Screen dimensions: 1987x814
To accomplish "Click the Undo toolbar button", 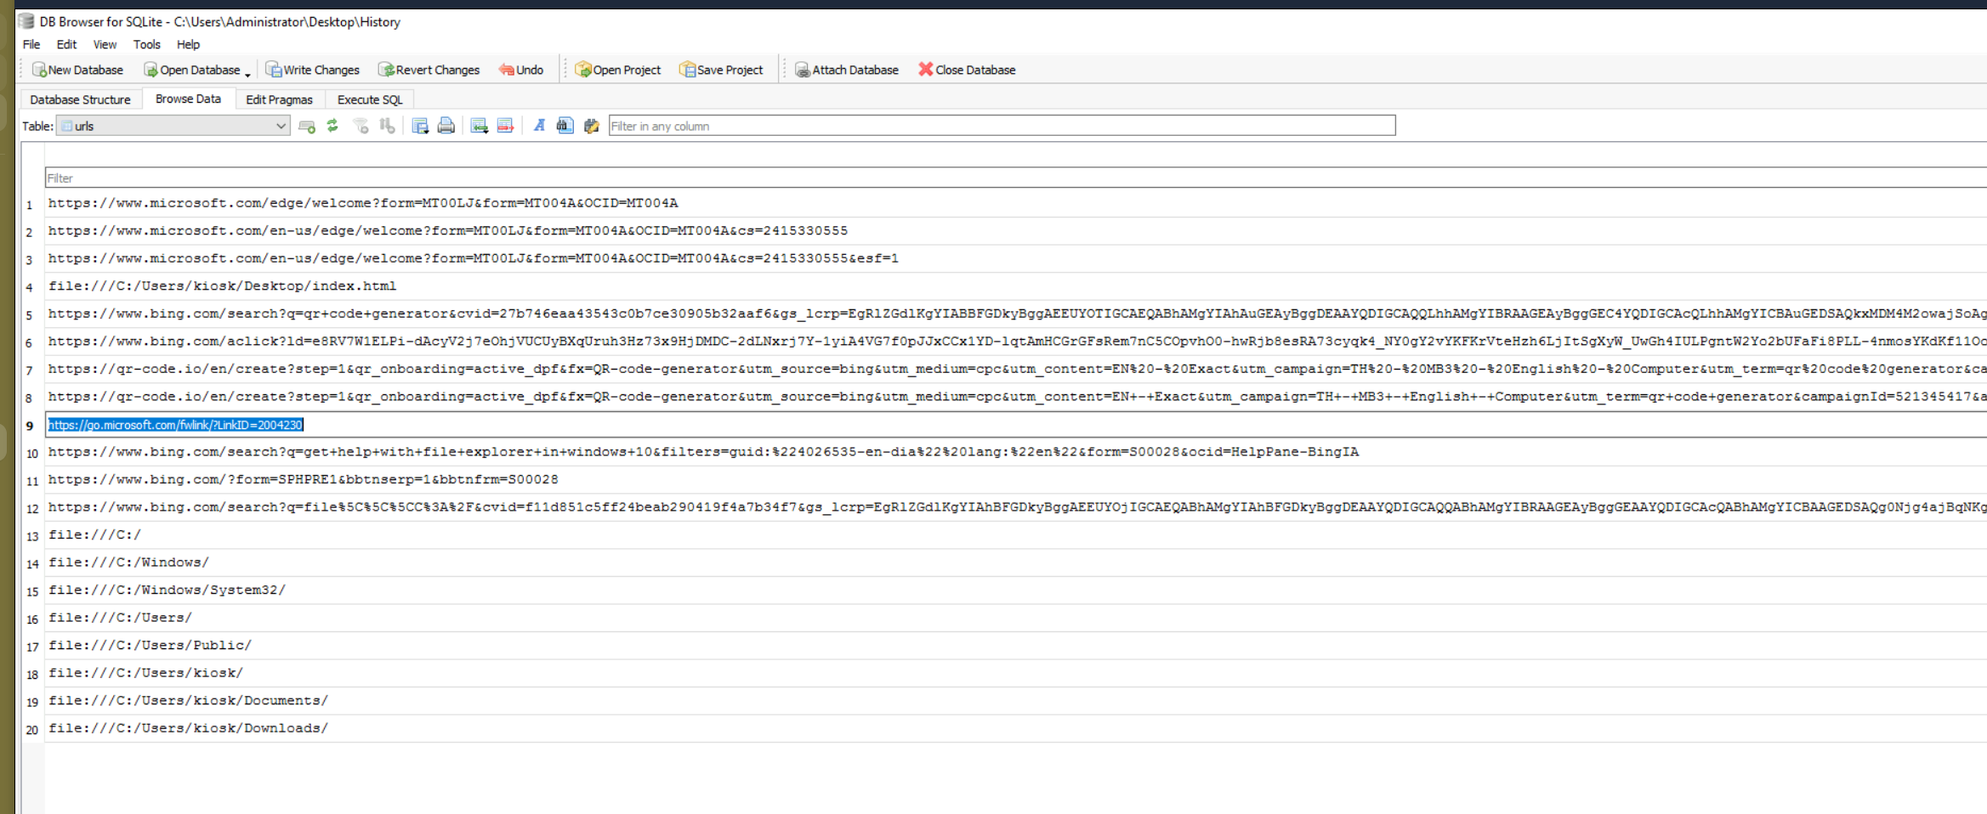I will (x=521, y=70).
